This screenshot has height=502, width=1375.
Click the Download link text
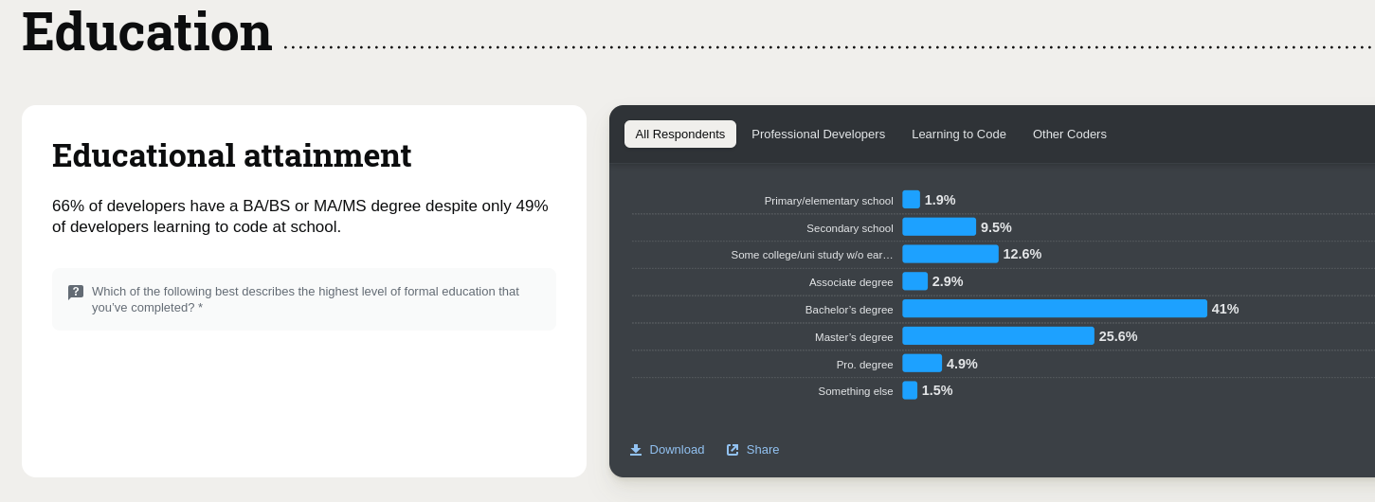tap(677, 450)
